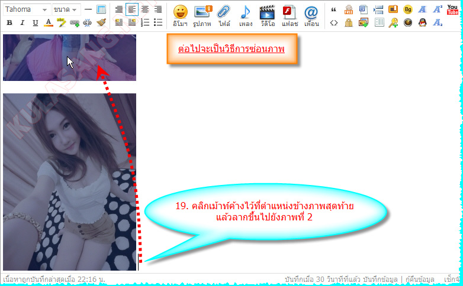Paste from Word document icon
This screenshot has height=286, width=463.
tap(364, 9)
